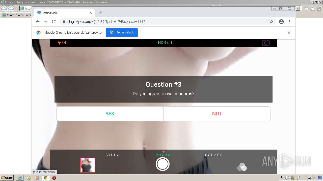Show hidden system tray icons
This screenshot has height=181, width=323.
(x=282, y=178)
